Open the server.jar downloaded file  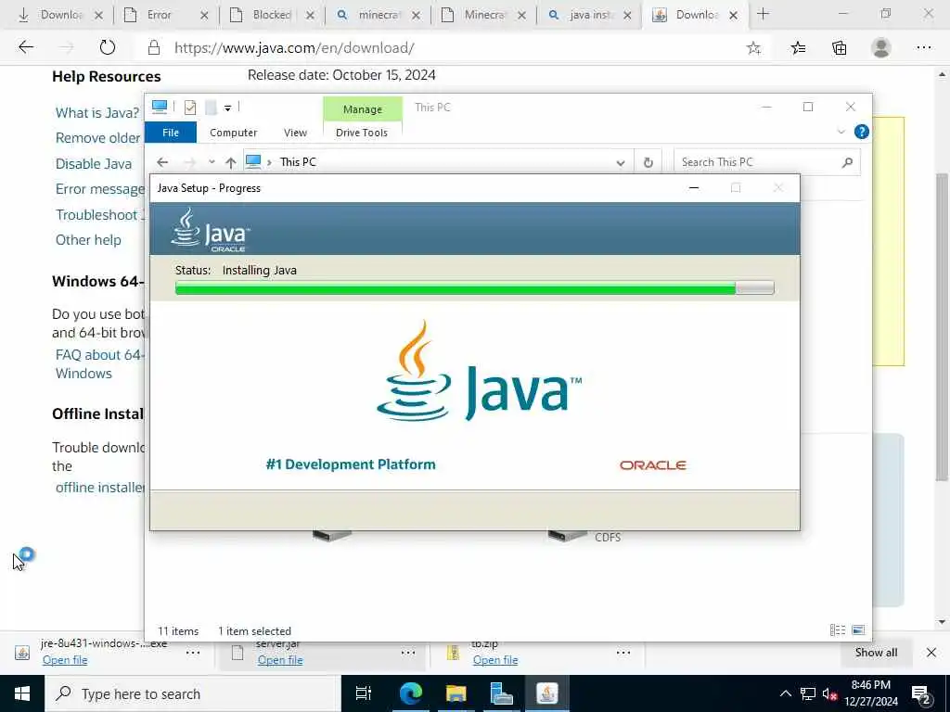click(280, 660)
